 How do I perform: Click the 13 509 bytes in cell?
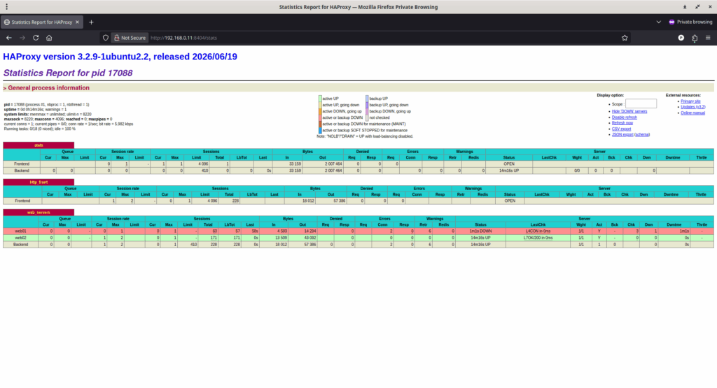tap(274, 238)
